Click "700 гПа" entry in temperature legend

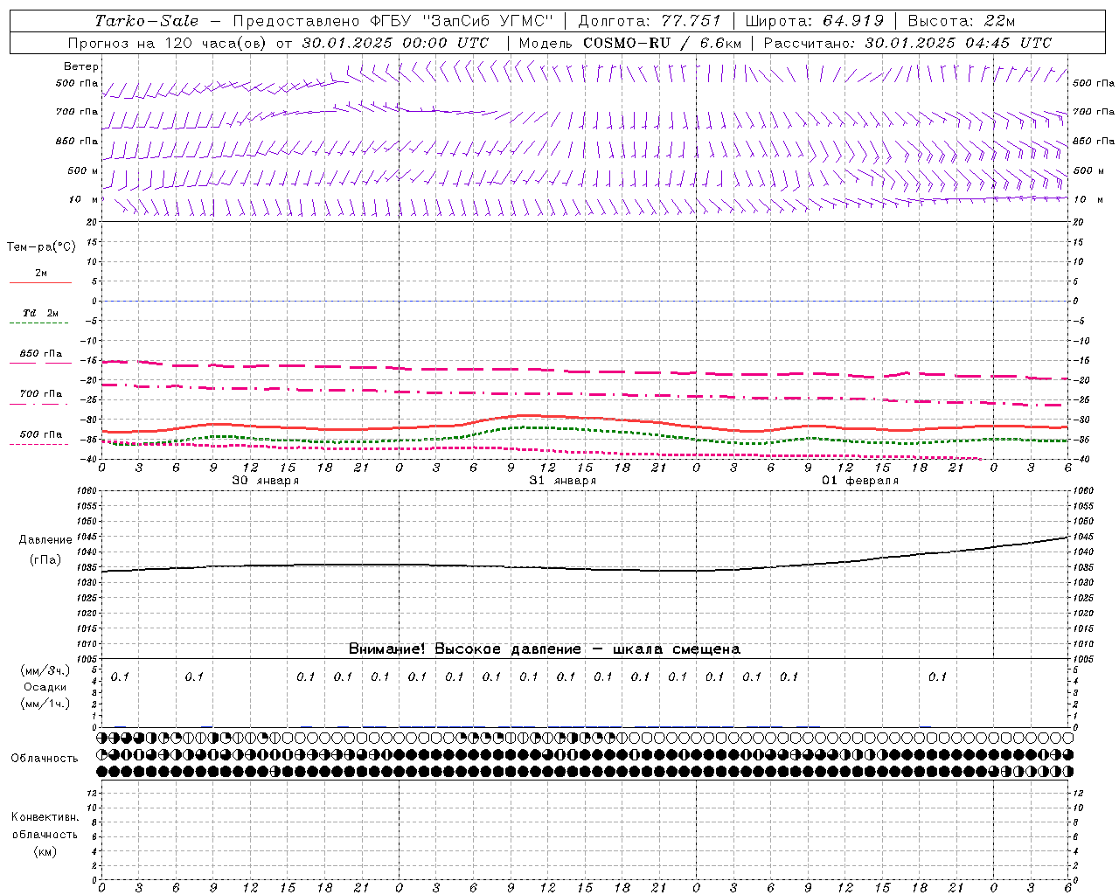click(41, 394)
